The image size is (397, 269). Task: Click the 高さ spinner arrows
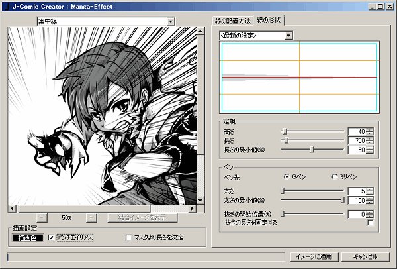(x=370, y=132)
